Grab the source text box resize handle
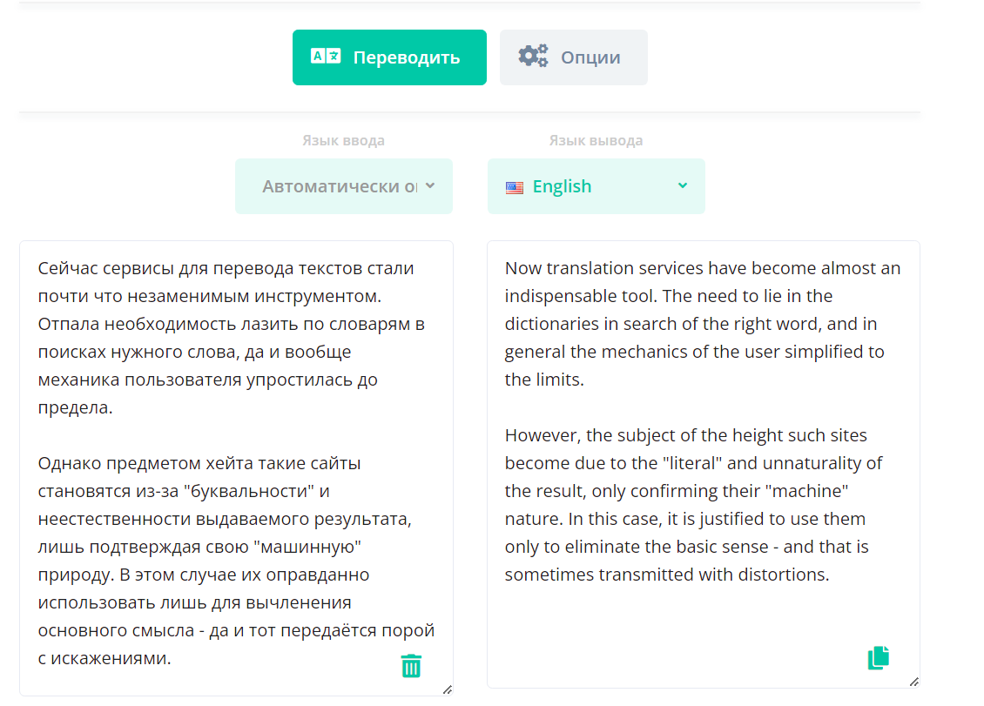 pyautogui.click(x=447, y=689)
